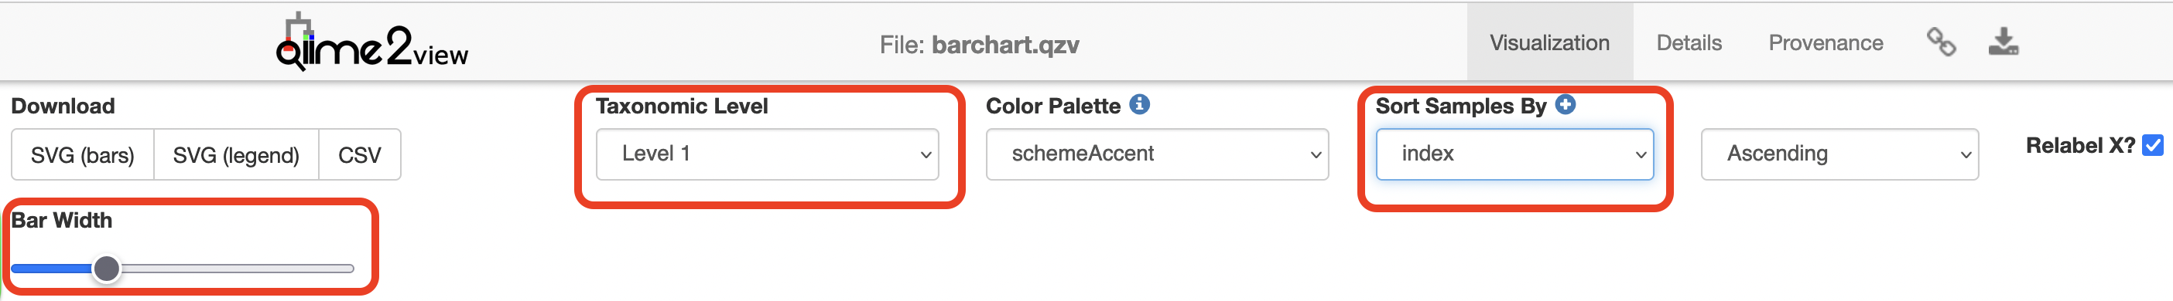The width and height of the screenshot is (2173, 301).
Task: Download the SVG (bars) file
Action: click(83, 154)
